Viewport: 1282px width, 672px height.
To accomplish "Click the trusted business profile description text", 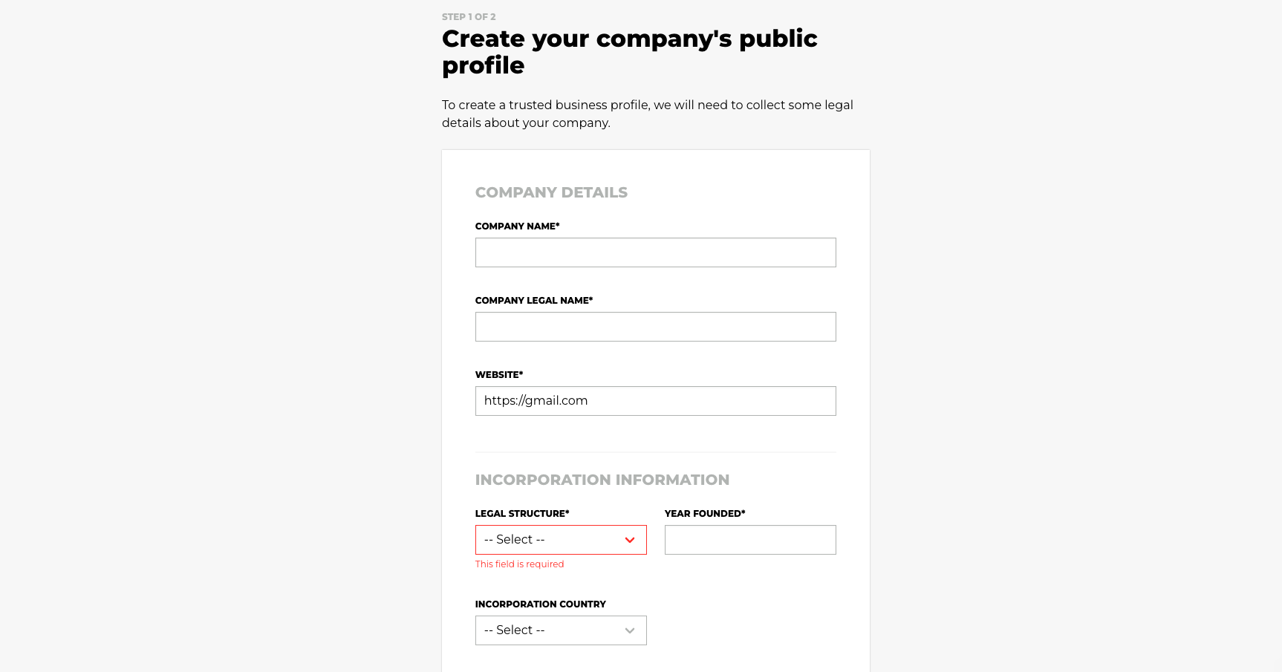I will pyautogui.click(x=648, y=114).
